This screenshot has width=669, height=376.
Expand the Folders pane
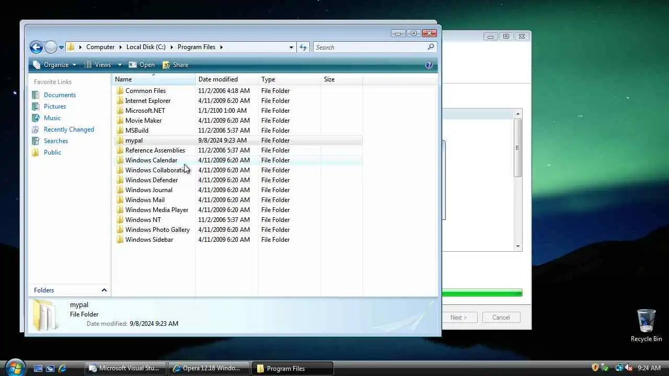tap(104, 290)
